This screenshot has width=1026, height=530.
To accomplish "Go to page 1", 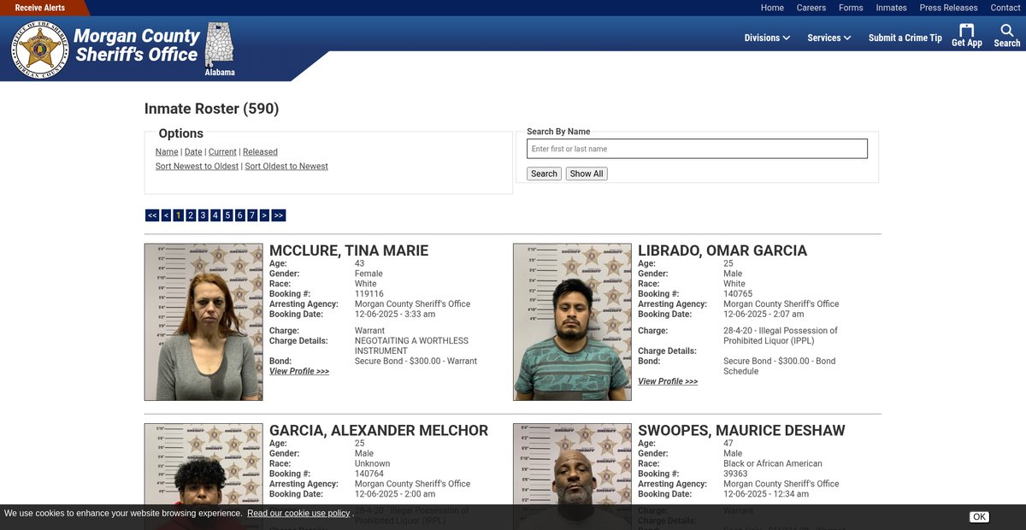I will tap(179, 215).
